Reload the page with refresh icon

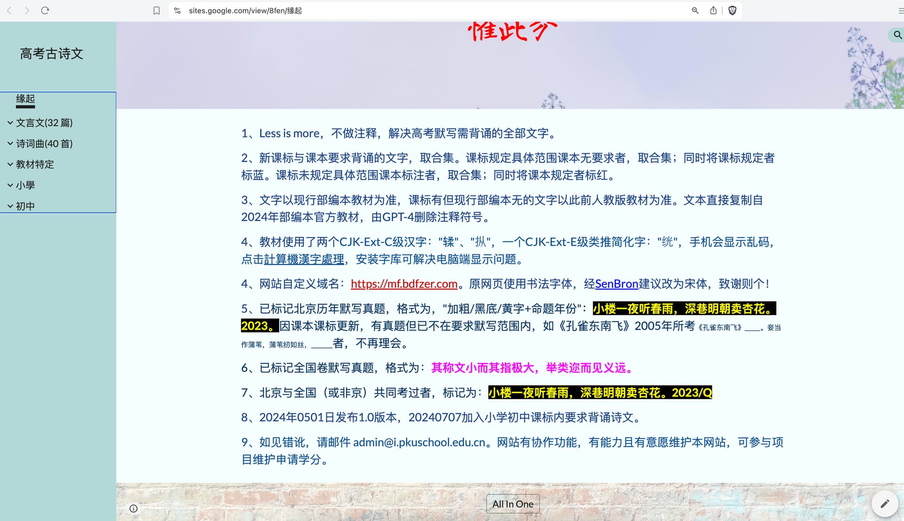[x=45, y=10]
